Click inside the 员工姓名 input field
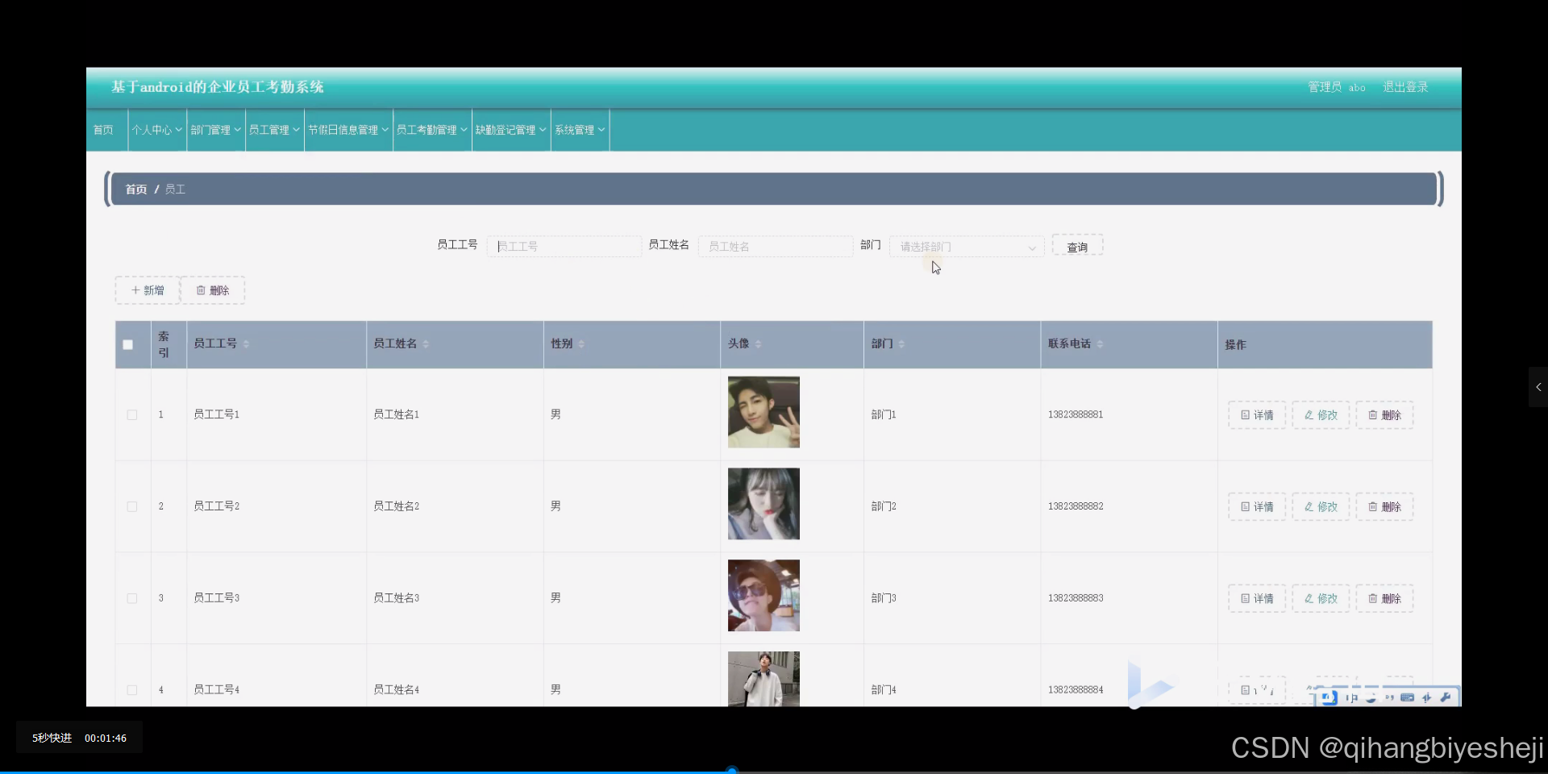Image resolution: width=1548 pixels, height=774 pixels. [x=774, y=246]
